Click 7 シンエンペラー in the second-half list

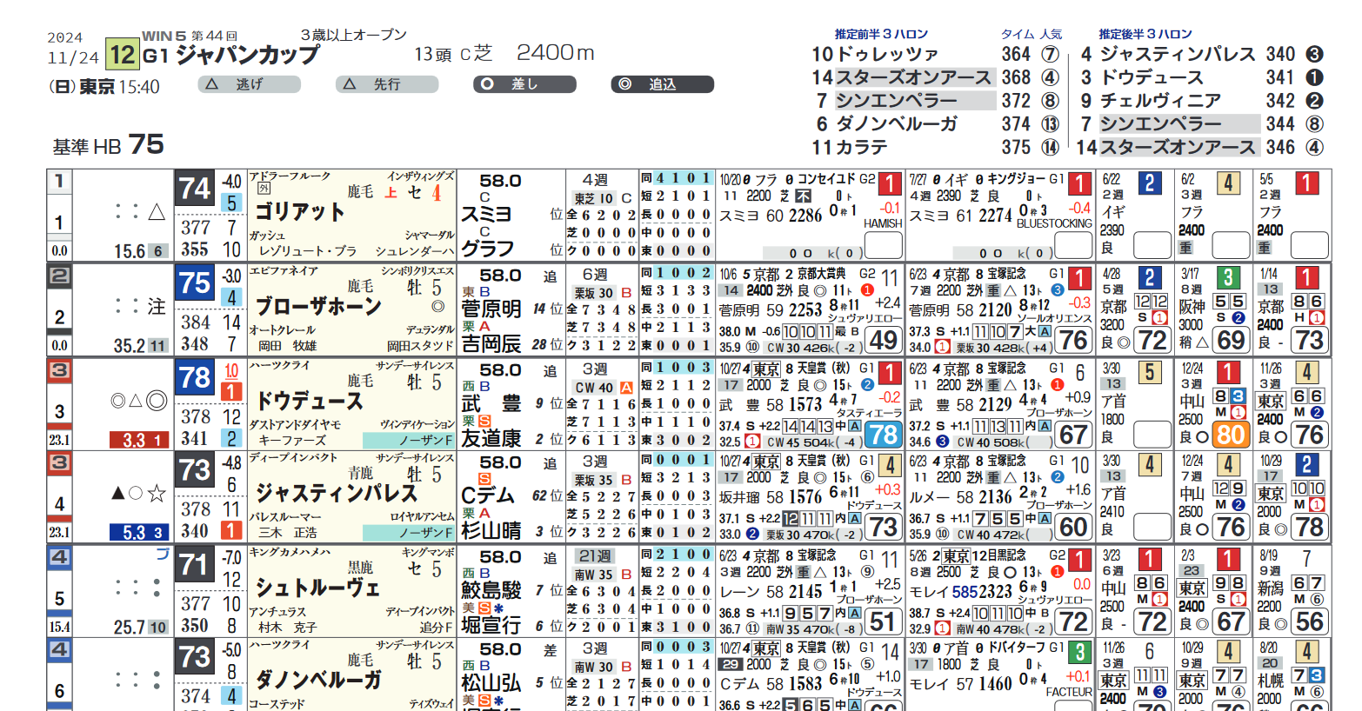[1151, 124]
